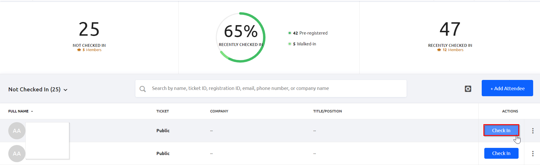Click the Company column header

click(219, 111)
